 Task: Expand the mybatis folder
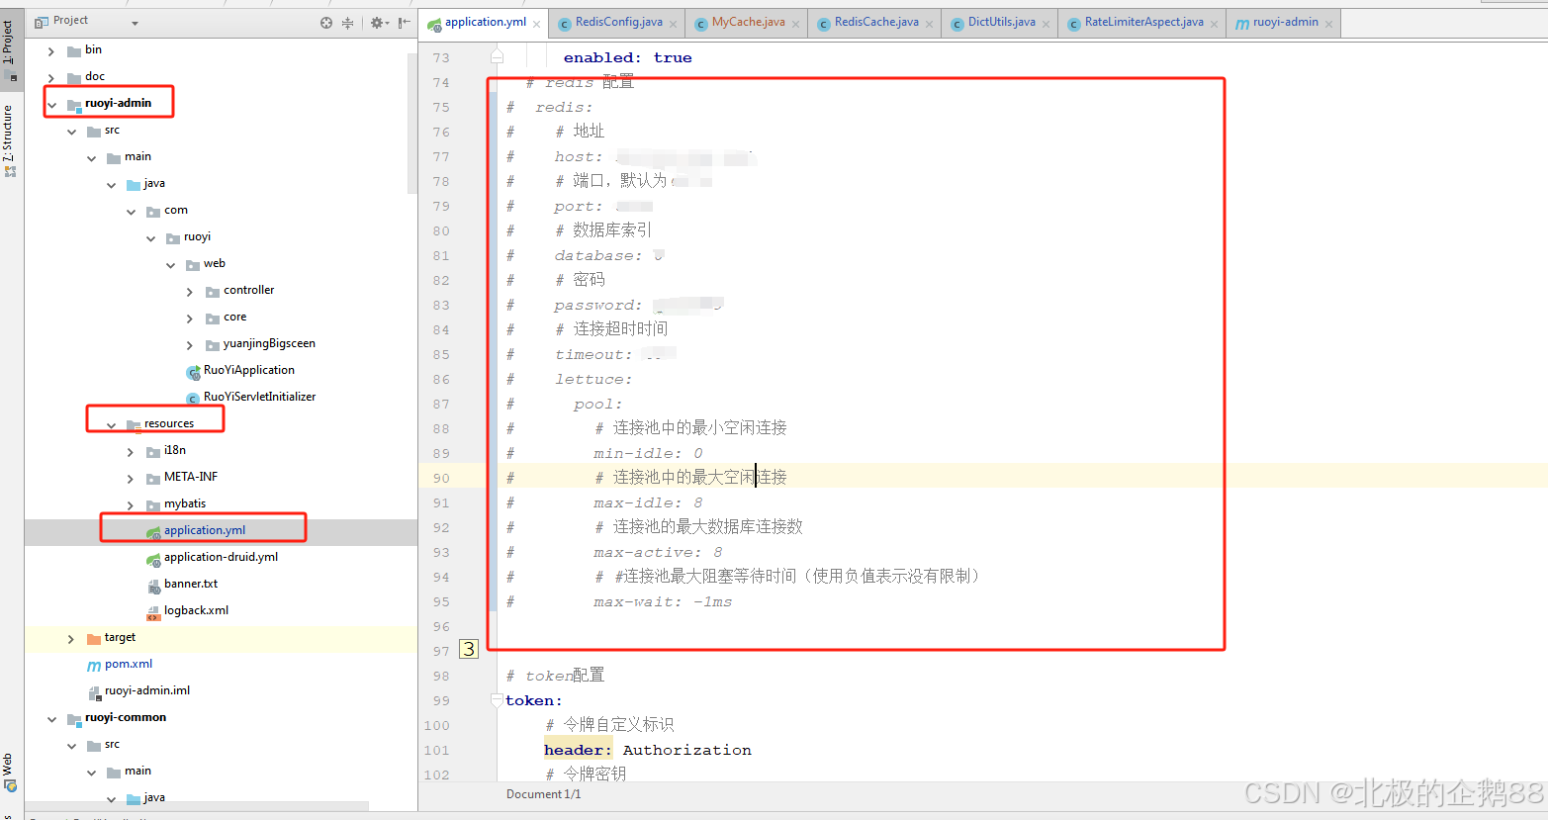pyautogui.click(x=131, y=504)
